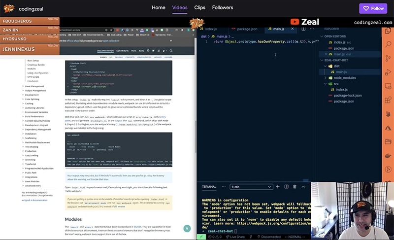Add a new terminal with the plus icon
The image size is (394, 240).
(x=278, y=187)
